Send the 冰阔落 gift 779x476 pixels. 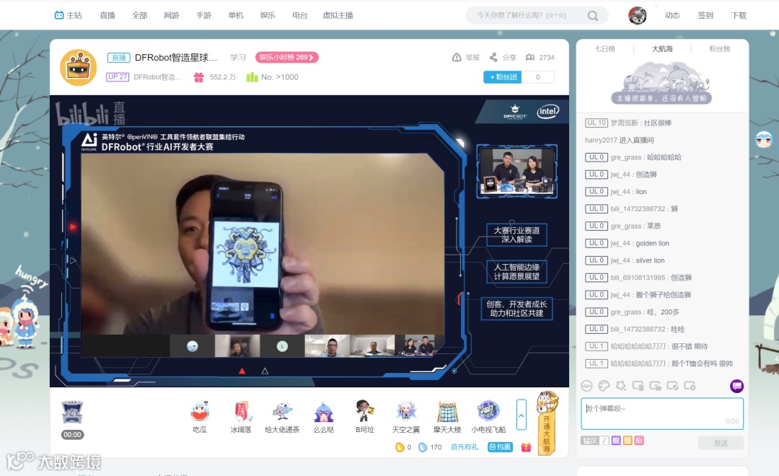pyautogui.click(x=241, y=416)
